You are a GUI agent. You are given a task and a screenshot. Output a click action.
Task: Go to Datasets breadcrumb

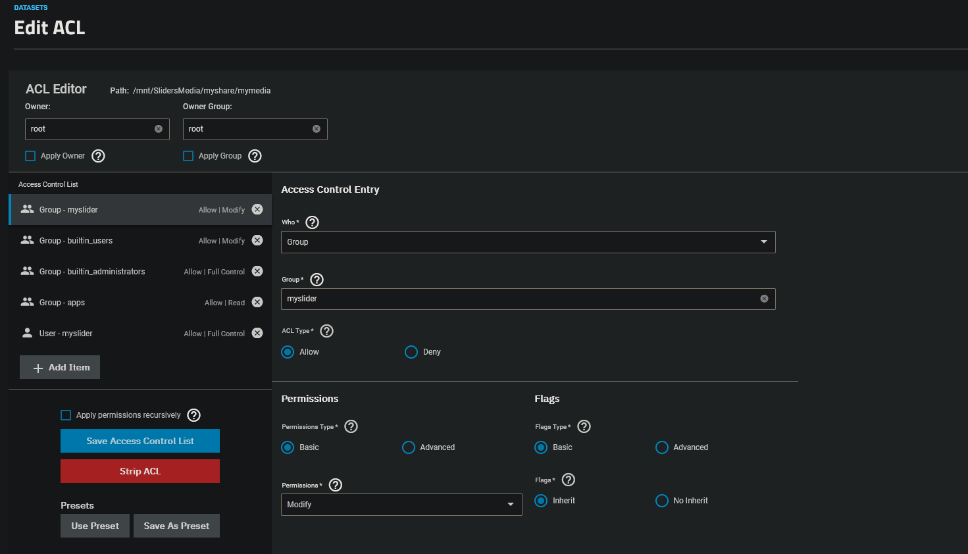pyautogui.click(x=31, y=8)
